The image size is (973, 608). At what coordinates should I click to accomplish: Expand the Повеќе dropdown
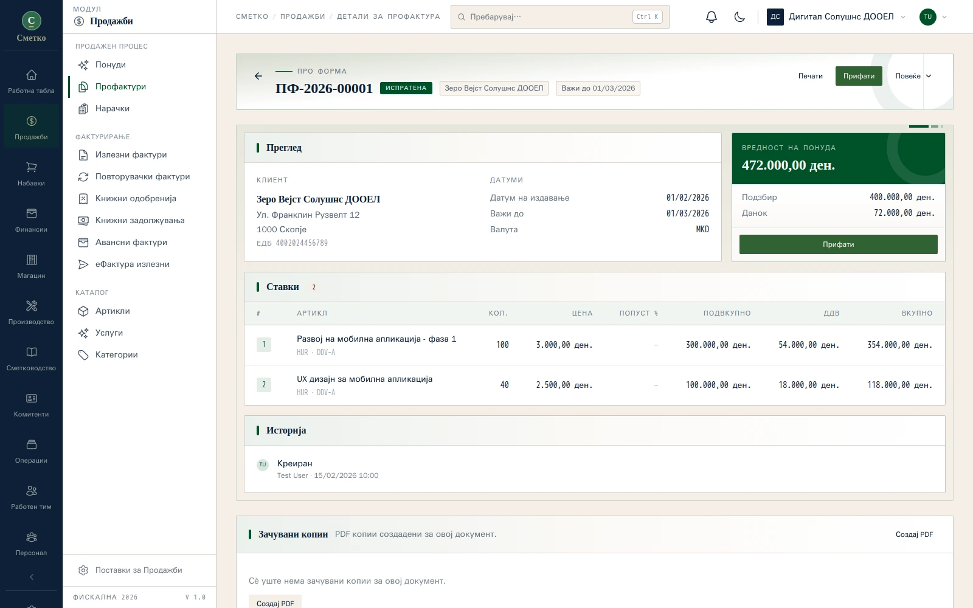click(x=913, y=76)
